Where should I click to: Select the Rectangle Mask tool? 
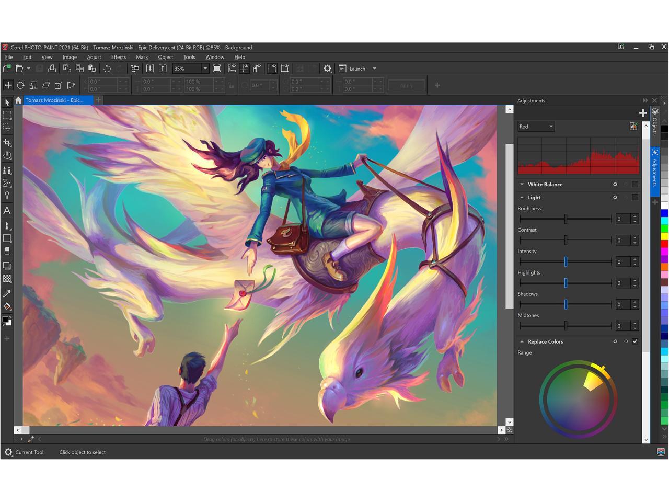click(7, 115)
